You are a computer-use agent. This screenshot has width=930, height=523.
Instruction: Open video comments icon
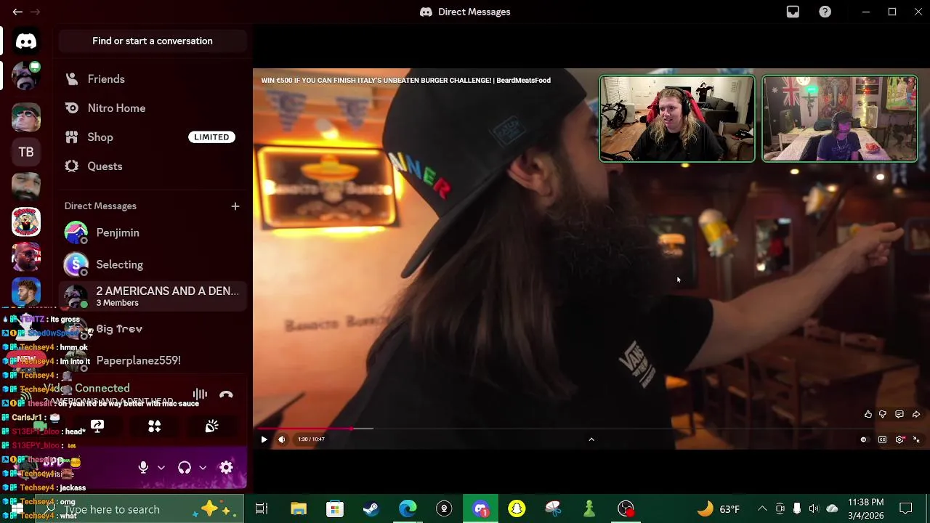tap(899, 414)
